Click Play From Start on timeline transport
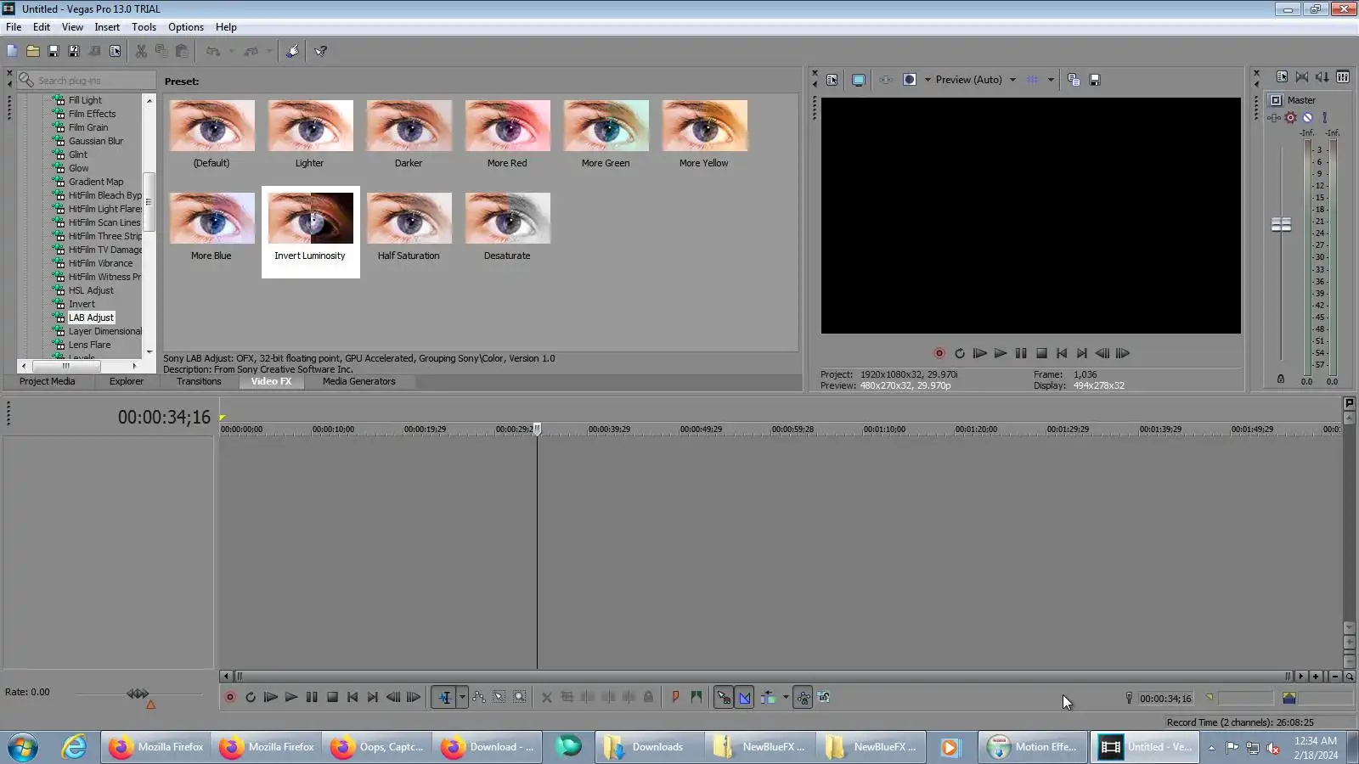 click(271, 698)
